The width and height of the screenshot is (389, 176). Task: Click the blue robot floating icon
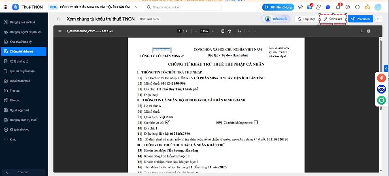[381, 89]
